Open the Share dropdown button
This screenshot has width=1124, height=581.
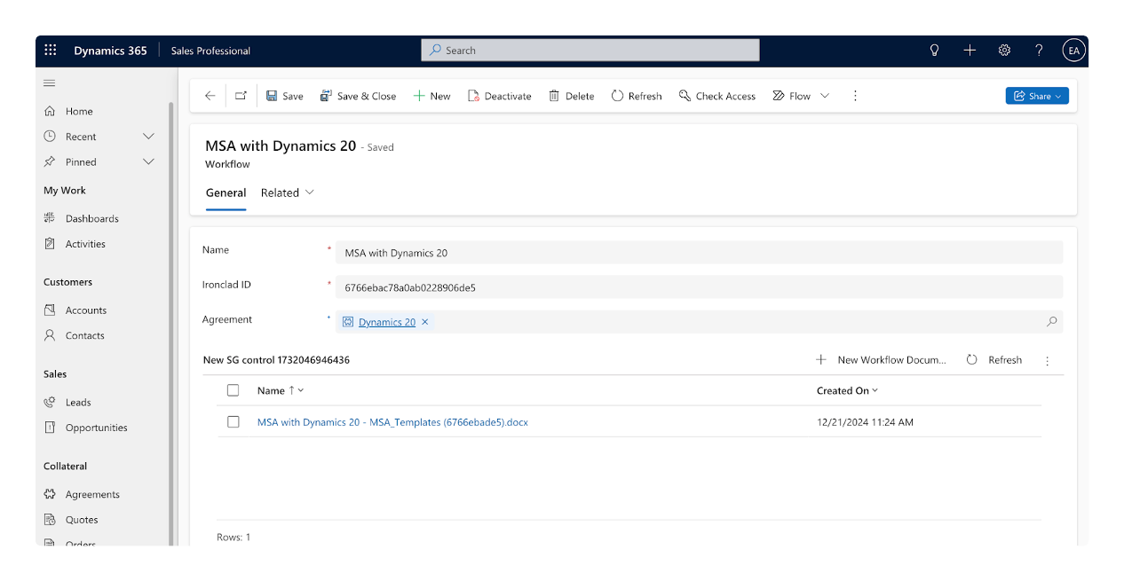coord(1037,96)
